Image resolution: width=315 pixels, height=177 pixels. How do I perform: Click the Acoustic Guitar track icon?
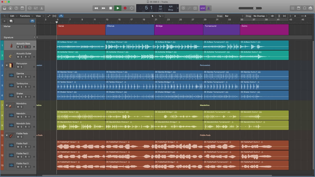pyautogui.click(x=11, y=55)
